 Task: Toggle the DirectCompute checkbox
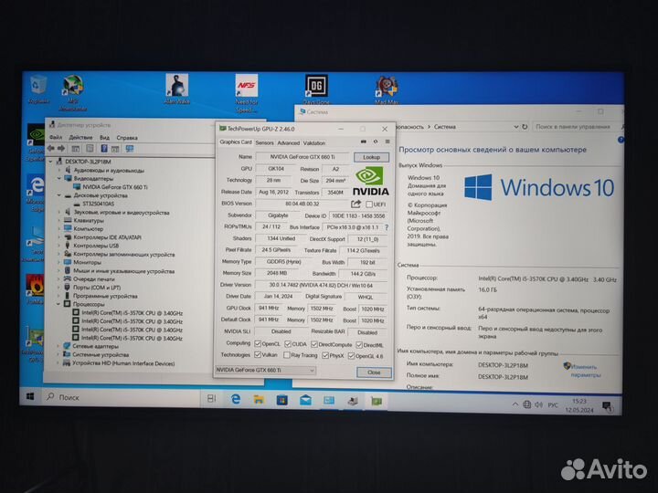point(313,344)
